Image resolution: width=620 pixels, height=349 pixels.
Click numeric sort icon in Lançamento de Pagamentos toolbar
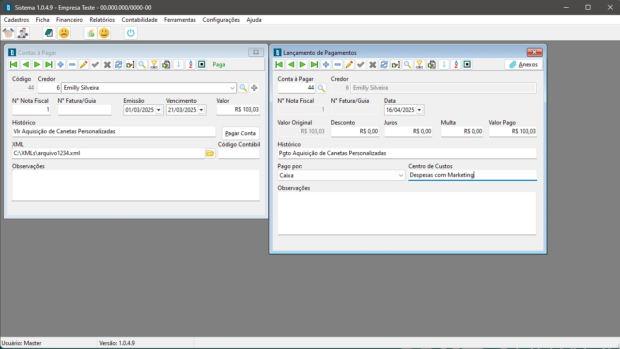444,64
